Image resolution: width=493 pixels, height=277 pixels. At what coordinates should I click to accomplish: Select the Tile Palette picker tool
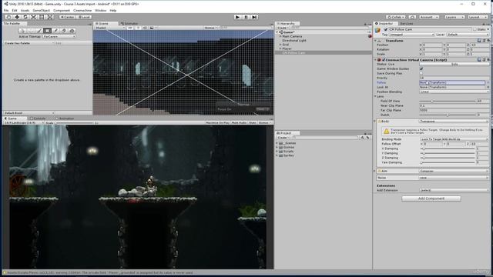pyautogui.click(x=55, y=31)
